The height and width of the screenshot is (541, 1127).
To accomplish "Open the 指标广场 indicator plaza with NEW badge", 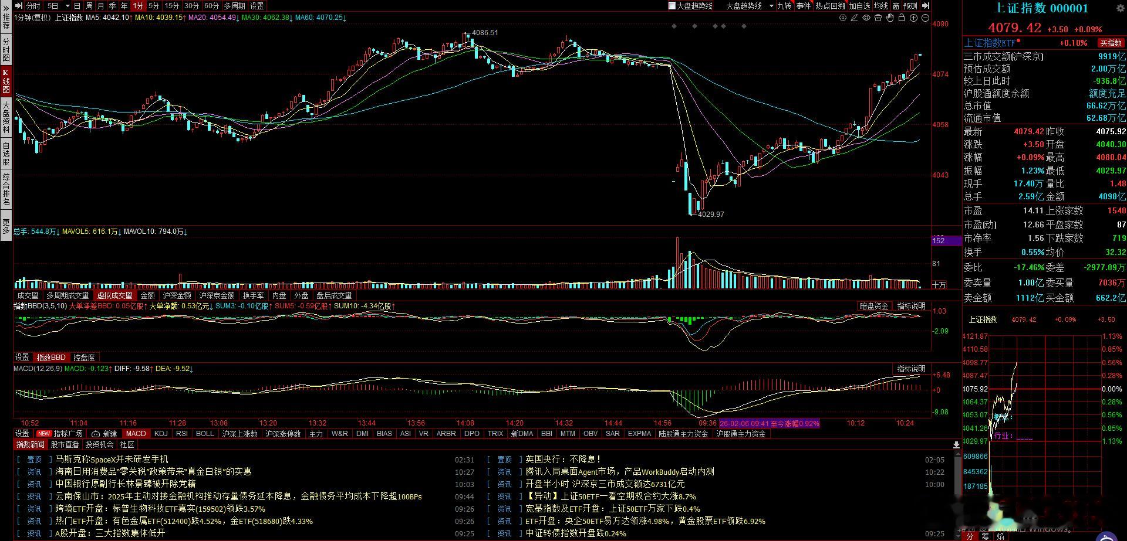I will [x=60, y=434].
